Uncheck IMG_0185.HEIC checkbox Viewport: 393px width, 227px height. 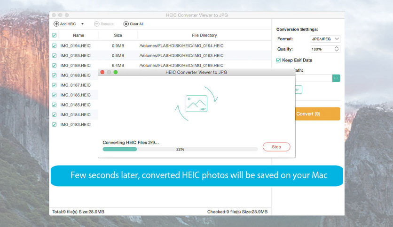(55, 105)
